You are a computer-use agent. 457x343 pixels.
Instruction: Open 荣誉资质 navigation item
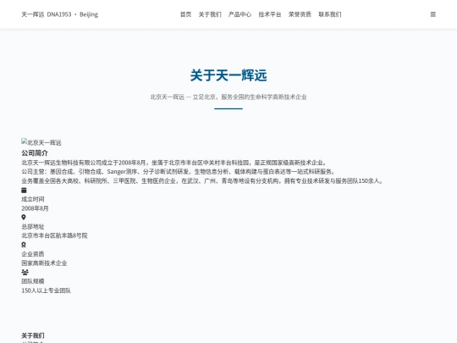tap(300, 14)
